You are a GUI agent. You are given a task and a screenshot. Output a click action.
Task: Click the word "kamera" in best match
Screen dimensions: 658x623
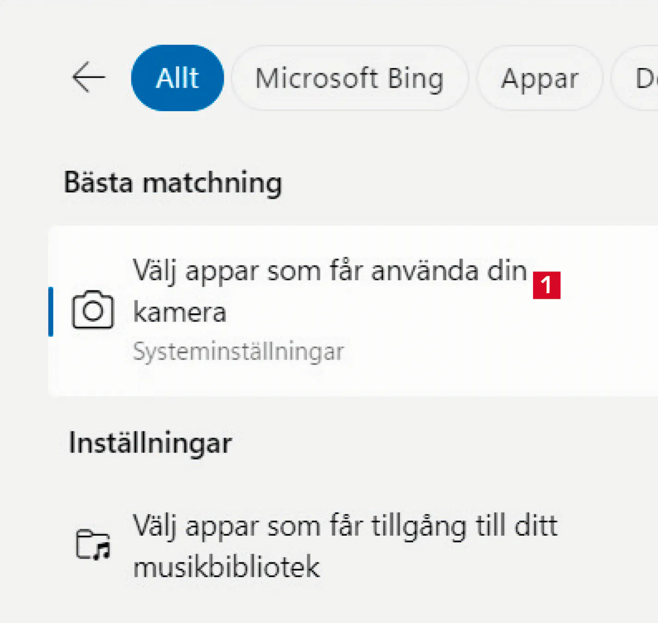[x=180, y=312]
